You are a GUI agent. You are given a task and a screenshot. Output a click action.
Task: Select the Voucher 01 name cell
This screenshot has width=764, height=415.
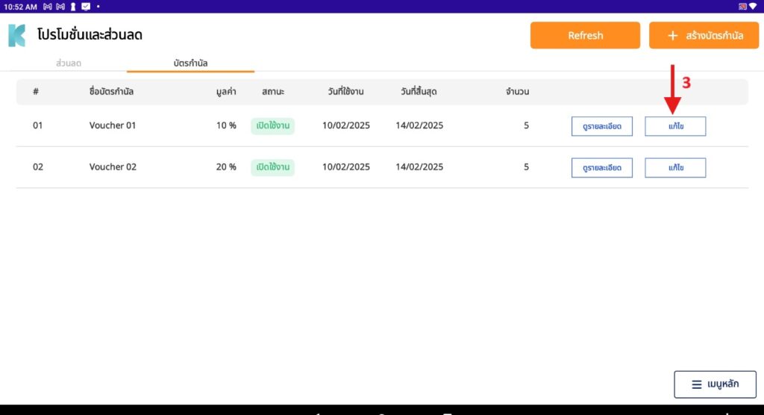click(x=113, y=125)
